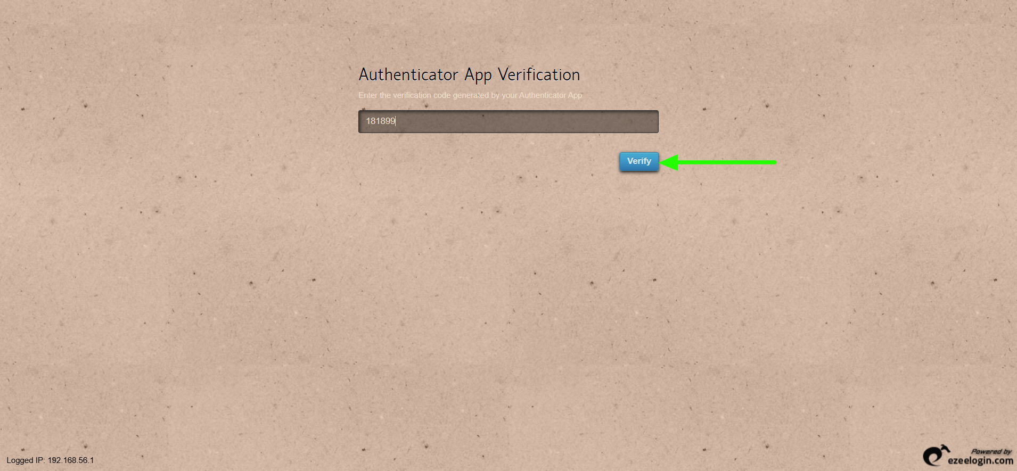
Task: Click the 'Powered by' text
Action: point(991,451)
